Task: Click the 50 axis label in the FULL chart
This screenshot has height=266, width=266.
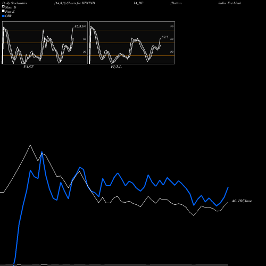Action: click(x=172, y=39)
